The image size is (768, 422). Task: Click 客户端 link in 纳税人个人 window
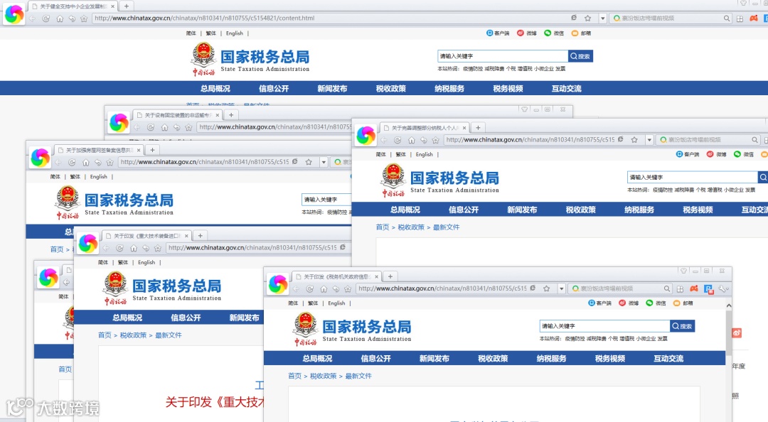point(688,154)
